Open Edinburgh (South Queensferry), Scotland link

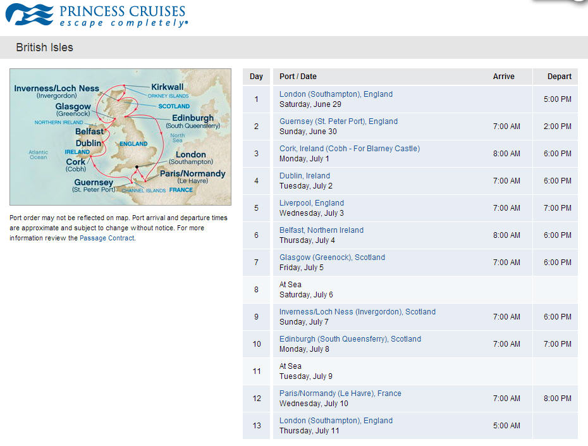click(x=350, y=339)
